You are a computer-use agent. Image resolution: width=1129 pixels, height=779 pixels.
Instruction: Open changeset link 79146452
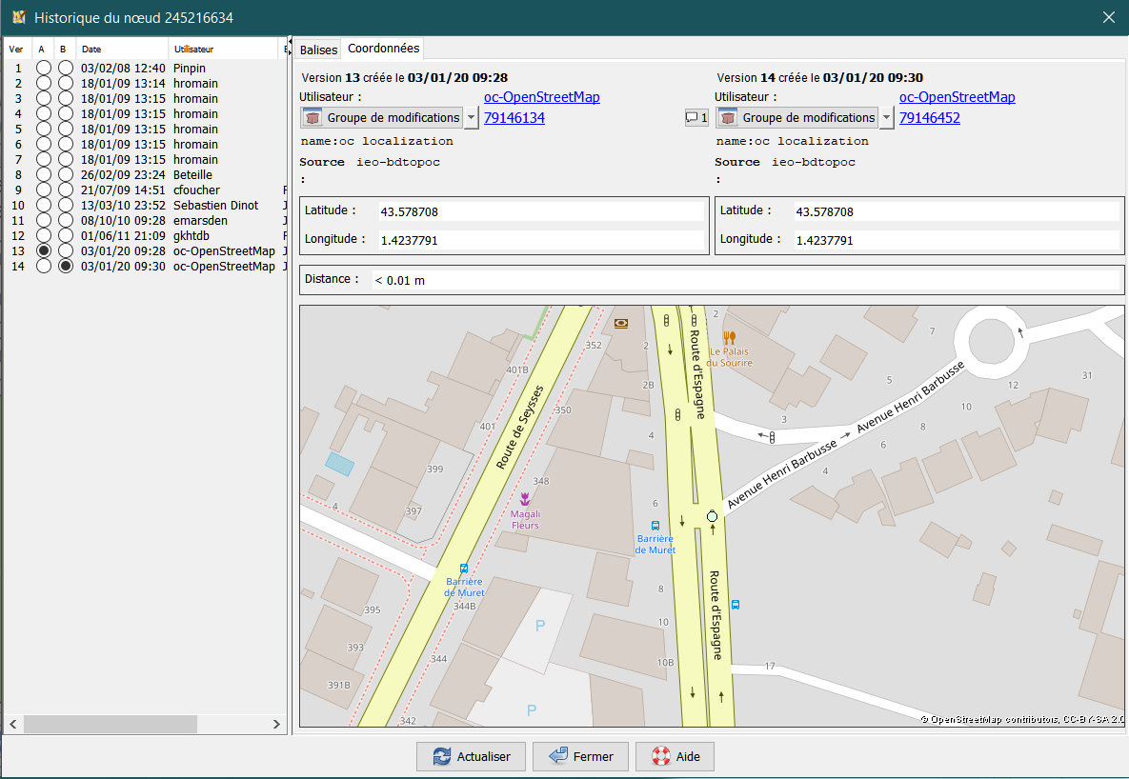(929, 118)
